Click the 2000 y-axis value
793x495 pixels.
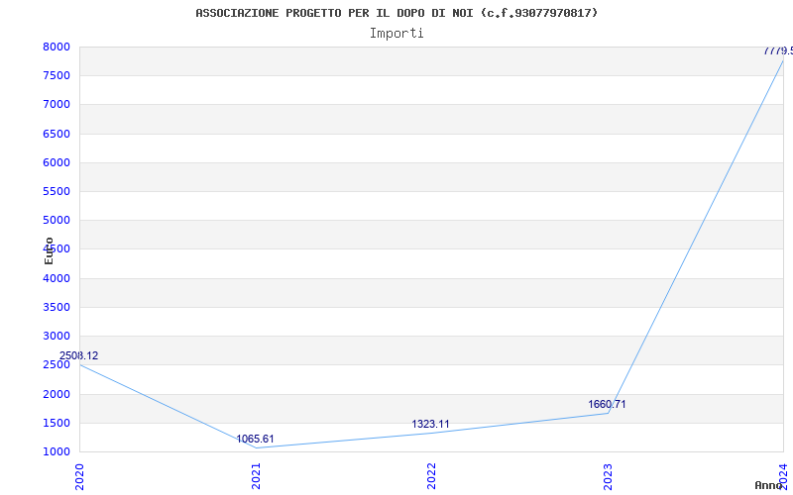click(57, 394)
